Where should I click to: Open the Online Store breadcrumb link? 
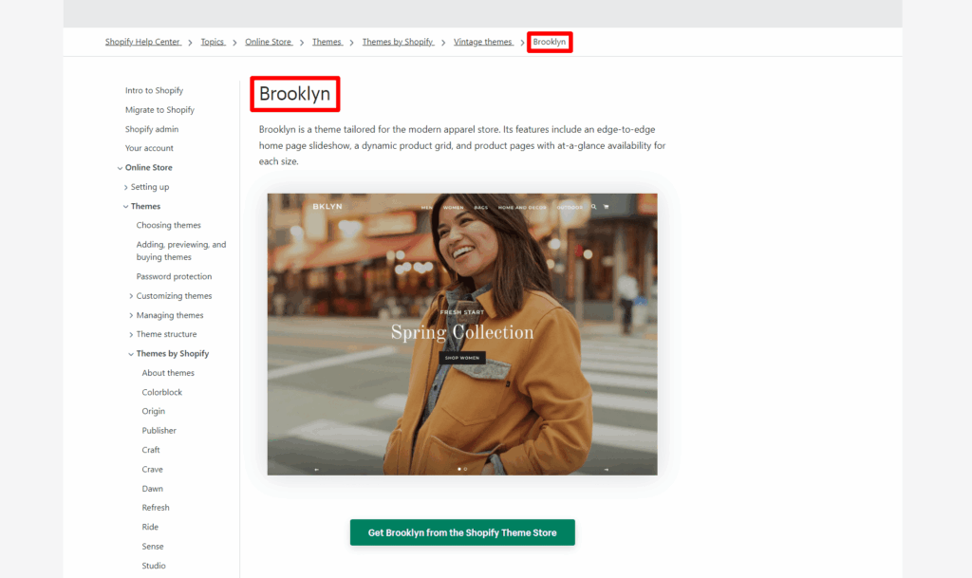pos(269,42)
